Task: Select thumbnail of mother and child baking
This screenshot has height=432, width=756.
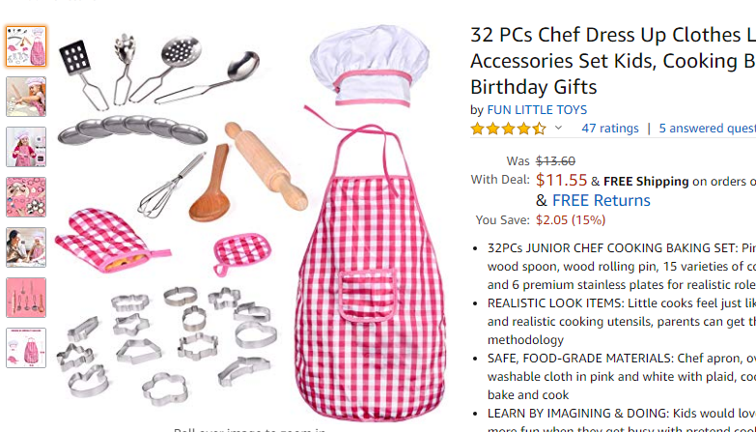Action: pyautogui.click(x=26, y=247)
